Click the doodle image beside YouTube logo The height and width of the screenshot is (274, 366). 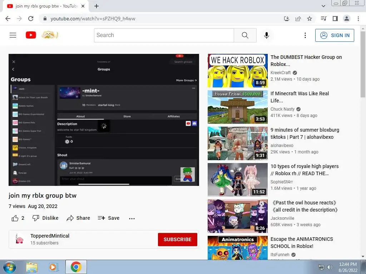tap(50, 35)
